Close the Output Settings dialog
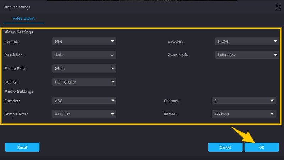Viewport: 284px width, 160px height. [278, 7]
